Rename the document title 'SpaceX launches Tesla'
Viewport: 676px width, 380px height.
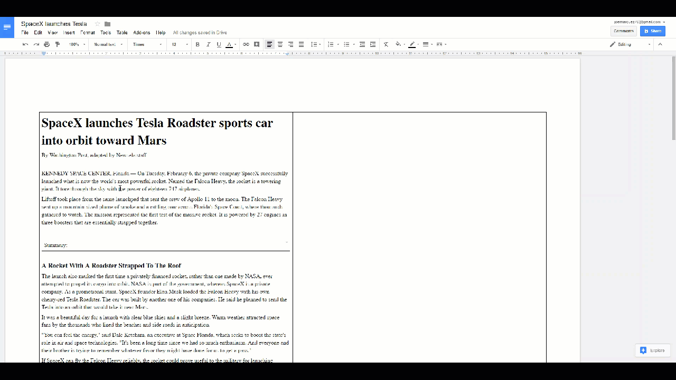54,24
